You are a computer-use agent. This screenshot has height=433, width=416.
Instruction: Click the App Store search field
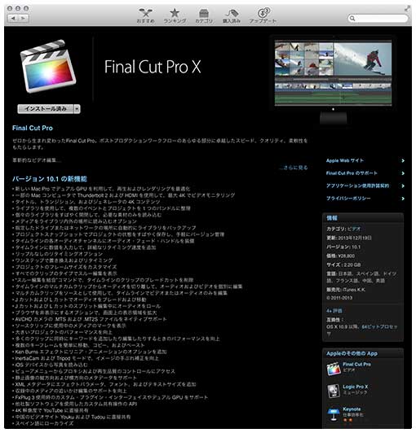click(378, 18)
